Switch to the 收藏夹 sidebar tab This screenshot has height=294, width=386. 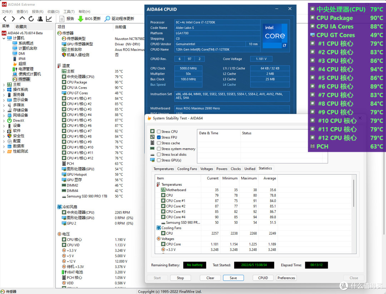click(x=21, y=26)
